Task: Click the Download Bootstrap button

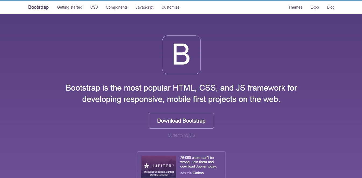Action: [181, 121]
